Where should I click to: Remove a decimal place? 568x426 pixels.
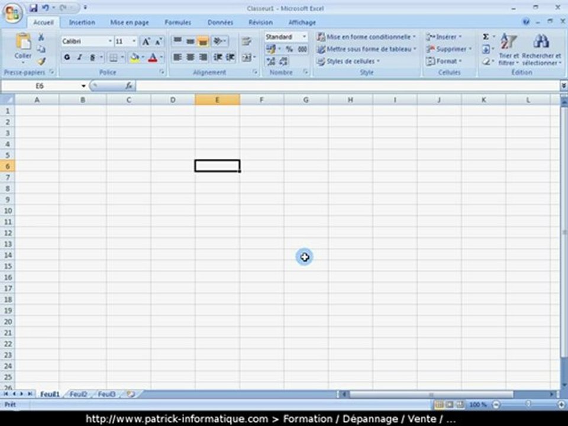click(283, 61)
